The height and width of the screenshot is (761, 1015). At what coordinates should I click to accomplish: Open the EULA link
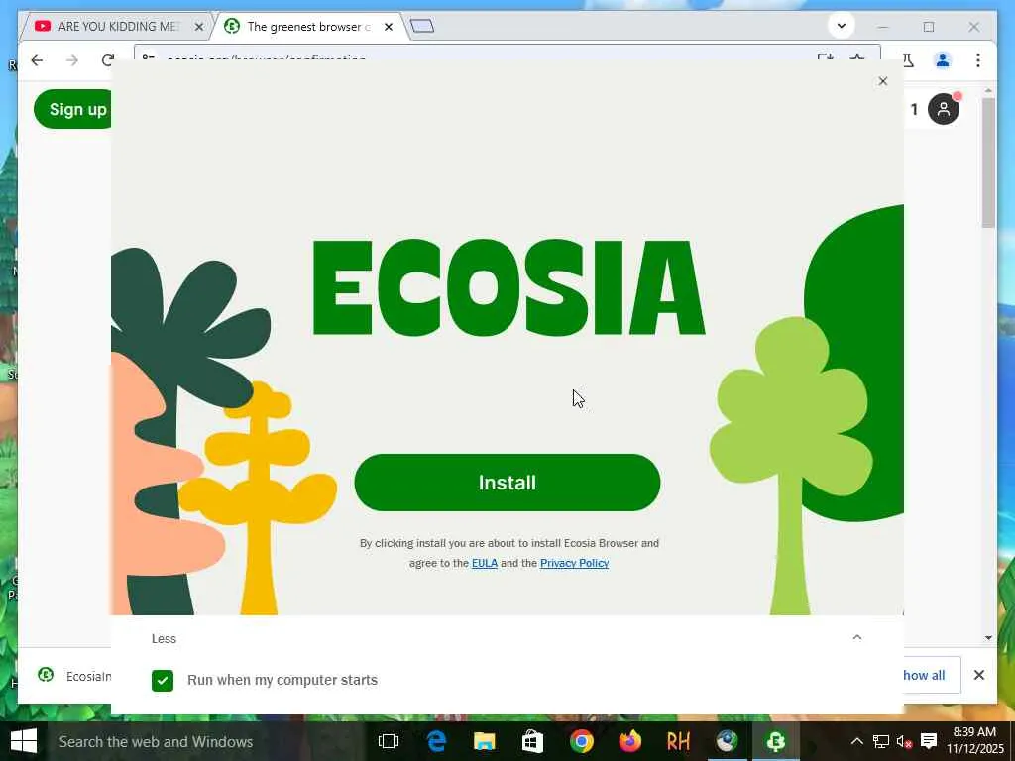(x=484, y=563)
